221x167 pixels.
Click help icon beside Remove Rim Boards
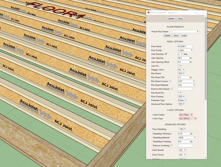pyautogui.click(x=172, y=89)
